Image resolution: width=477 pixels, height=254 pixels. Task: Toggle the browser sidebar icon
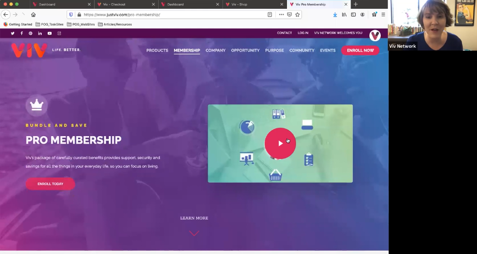pyautogui.click(x=353, y=15)
